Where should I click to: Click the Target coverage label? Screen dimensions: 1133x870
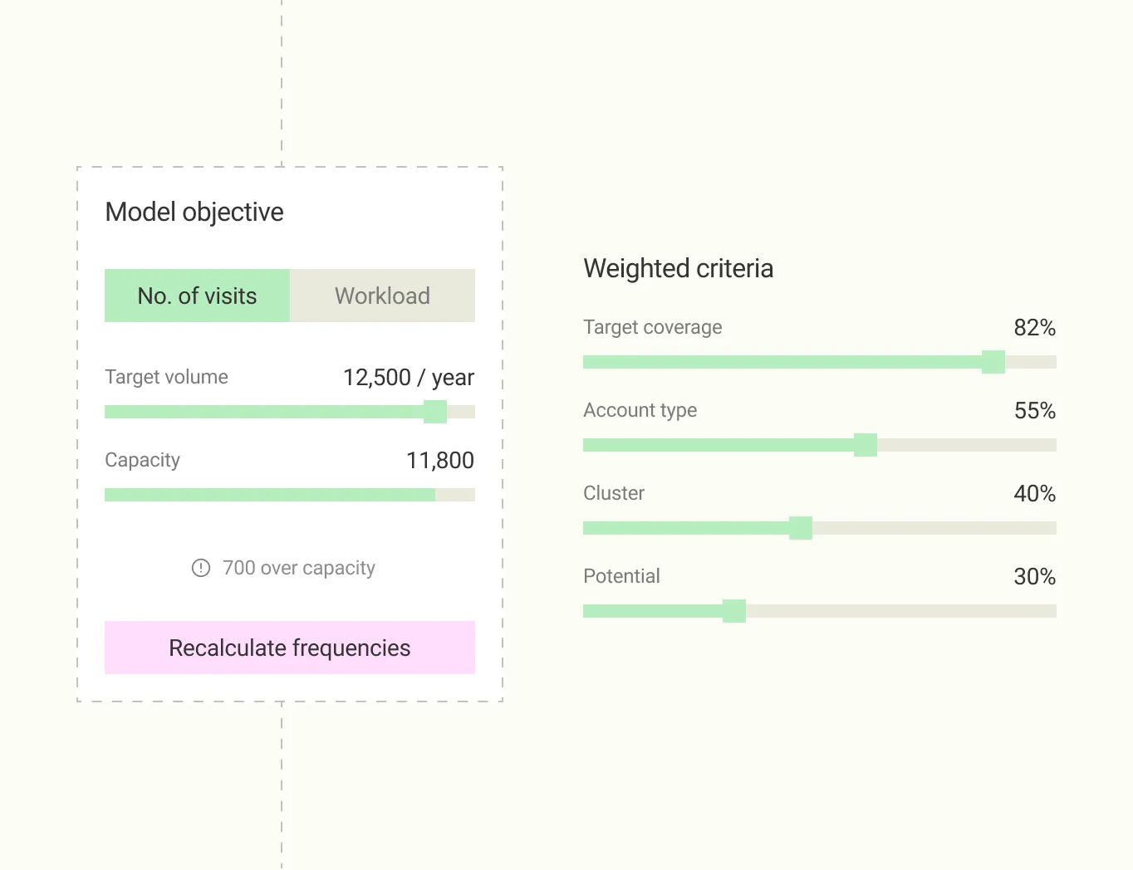653,327
